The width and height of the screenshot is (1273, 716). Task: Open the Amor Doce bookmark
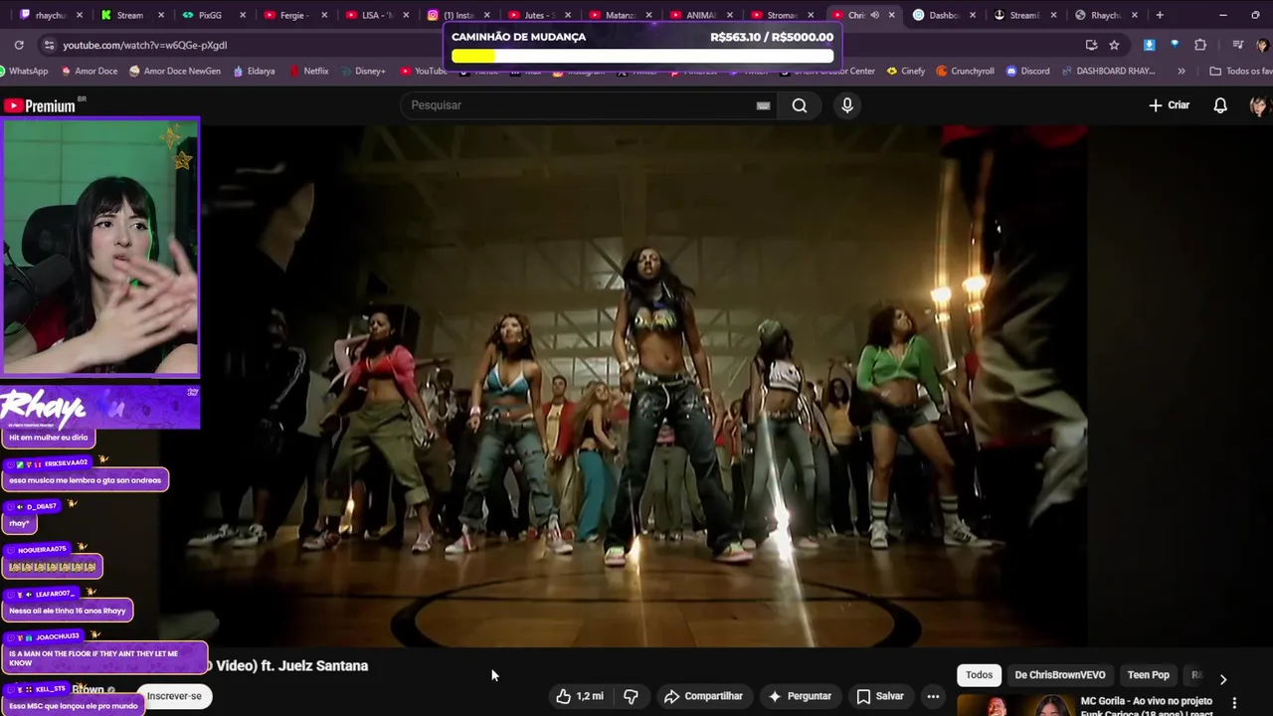pyautogui.click(x=89, y=71)
